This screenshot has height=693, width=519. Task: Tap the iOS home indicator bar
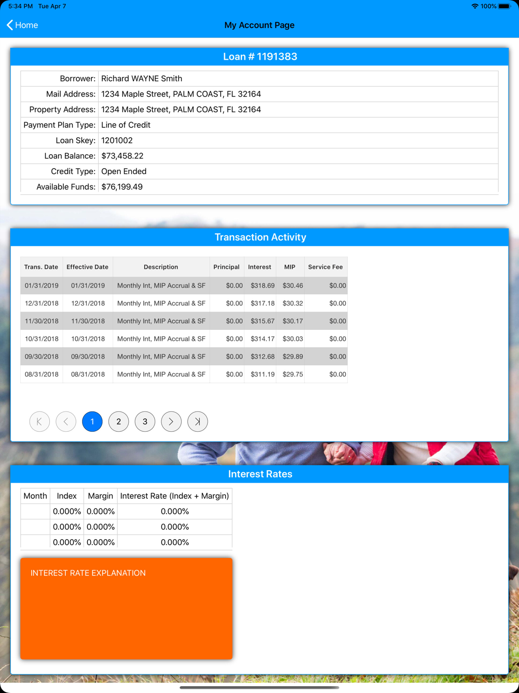click(x=259, y=688)
